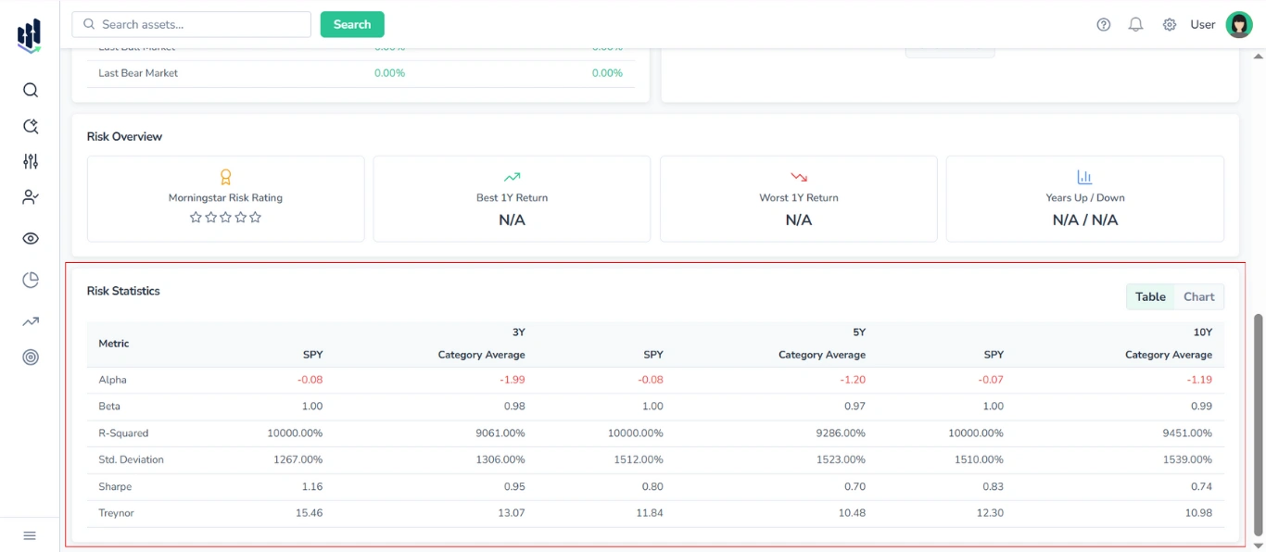Viewport: 1266px width, 552px height.
Task: Open the performance trend chart sidebar icon
Action: click(30, 320)
